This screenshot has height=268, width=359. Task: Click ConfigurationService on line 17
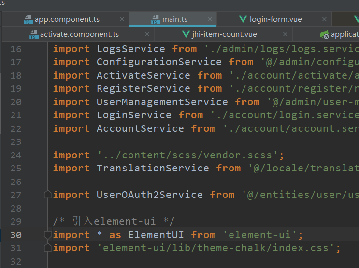click(x=159, y=62)
